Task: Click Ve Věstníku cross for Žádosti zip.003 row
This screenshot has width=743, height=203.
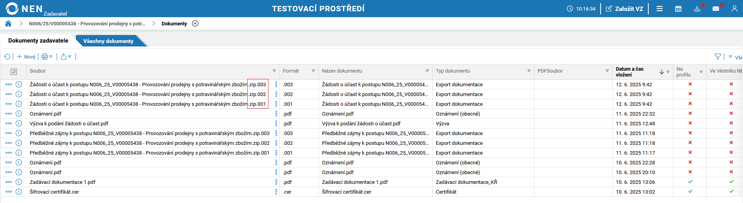Action: [x=731, y=84]
